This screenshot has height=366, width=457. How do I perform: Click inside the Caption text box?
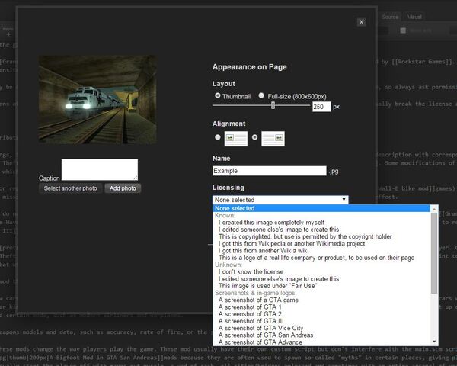tap(100, 169)
